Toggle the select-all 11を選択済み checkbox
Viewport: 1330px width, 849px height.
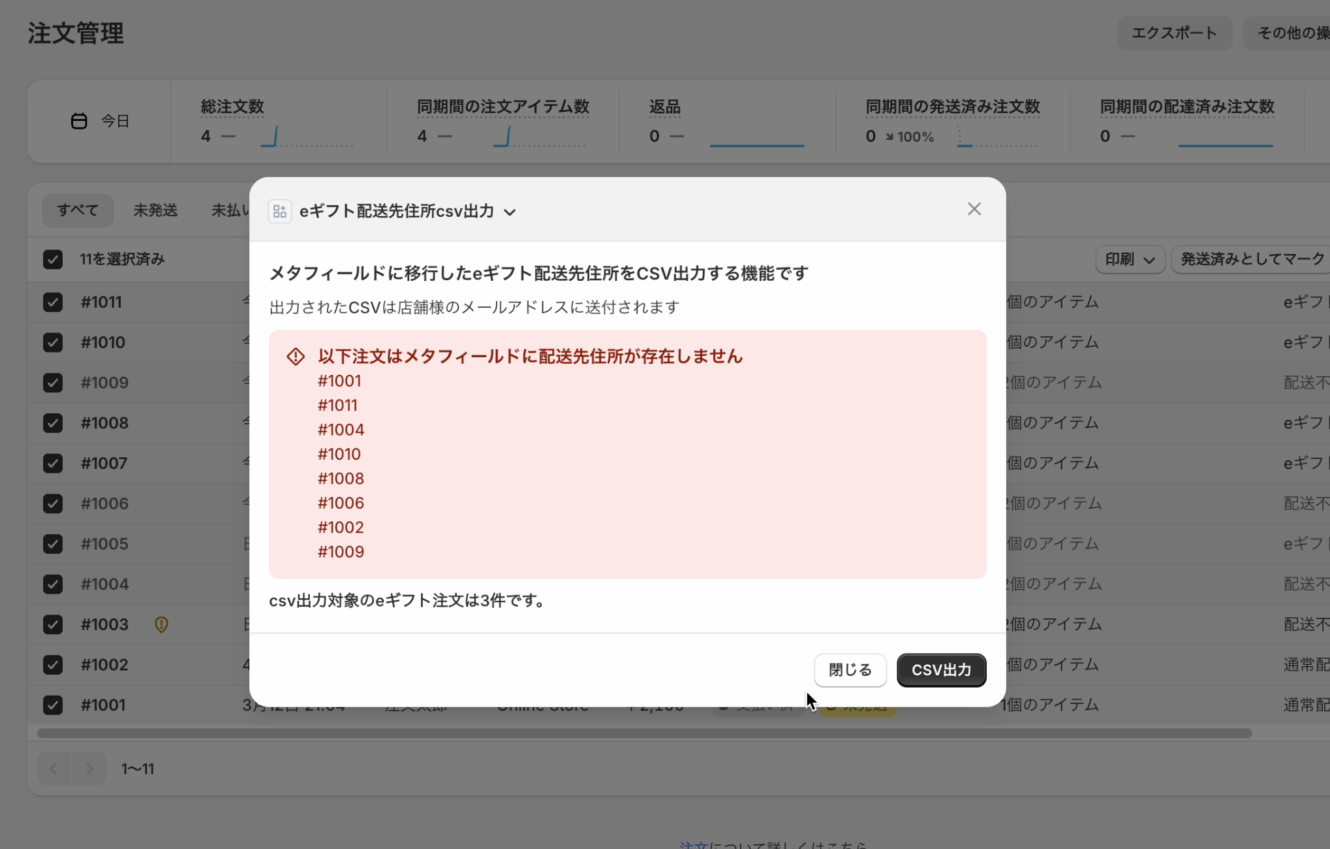pyautogui.click(x=53, y=259)
